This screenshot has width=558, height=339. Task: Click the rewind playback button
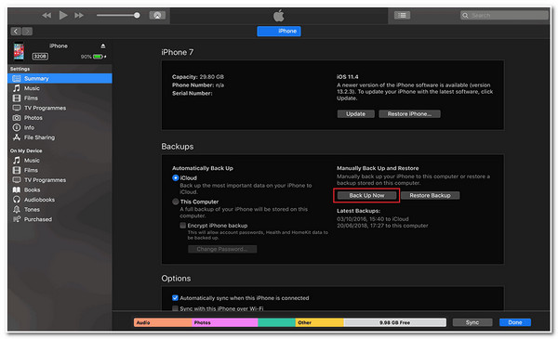(46, 15)
